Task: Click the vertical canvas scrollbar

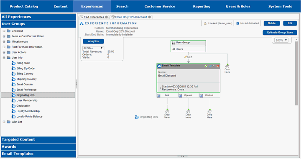Action: point(296,73)
